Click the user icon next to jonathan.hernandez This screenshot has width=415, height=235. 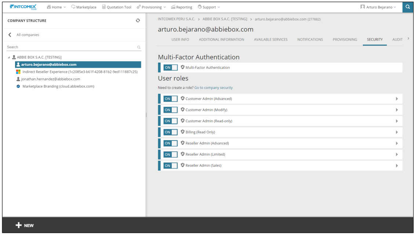point(18,79)
